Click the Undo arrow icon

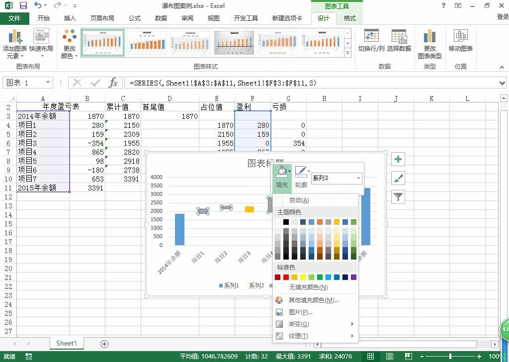click(x=38, y=5)
